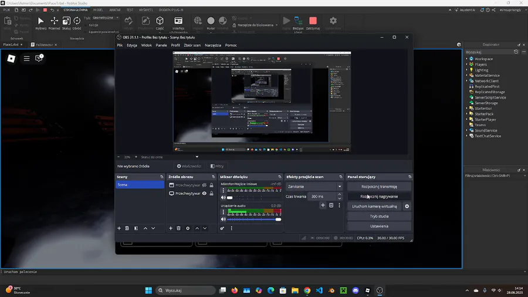The height and width of the screenshot is (297, 528).
Task: Open Mikser dźwięku panel options menu
Action: pyautogui.click(x=231, y=228)
